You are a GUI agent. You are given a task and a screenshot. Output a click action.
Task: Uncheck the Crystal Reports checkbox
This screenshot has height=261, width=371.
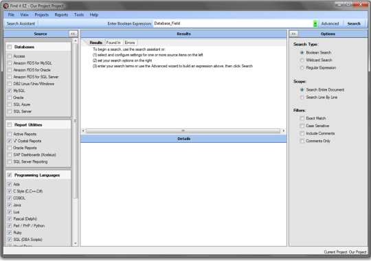tap(9, 141)
